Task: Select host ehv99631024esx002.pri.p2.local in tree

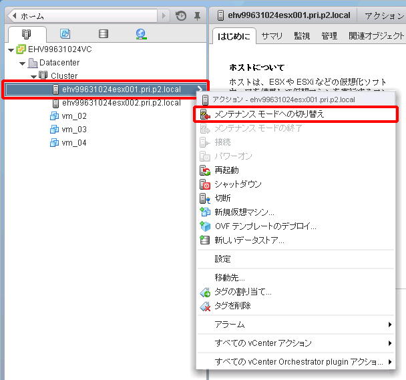Action: coord(121,103)
